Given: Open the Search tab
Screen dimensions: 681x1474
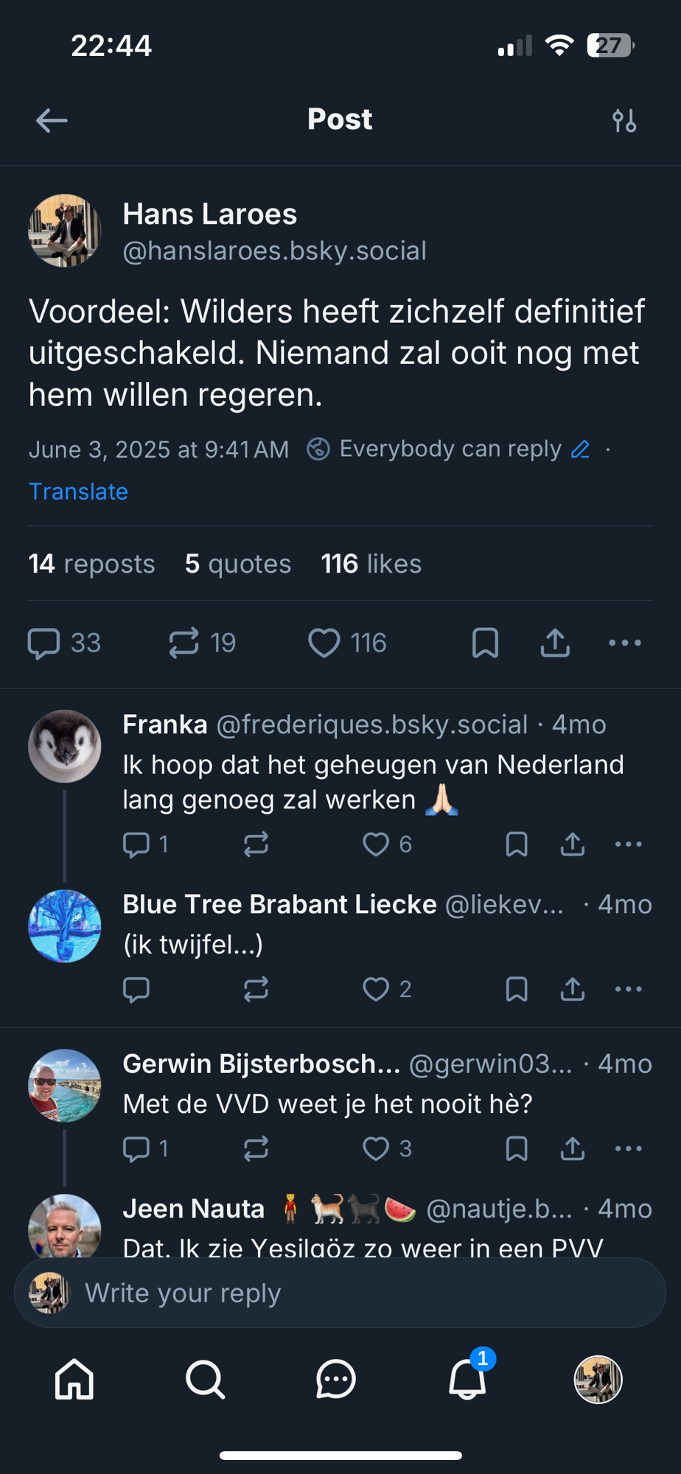Looking at the screenshot, I should tap(205, 1379).
